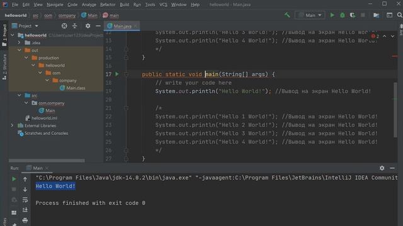Click the Hello World! console output line

coord(55,186)
